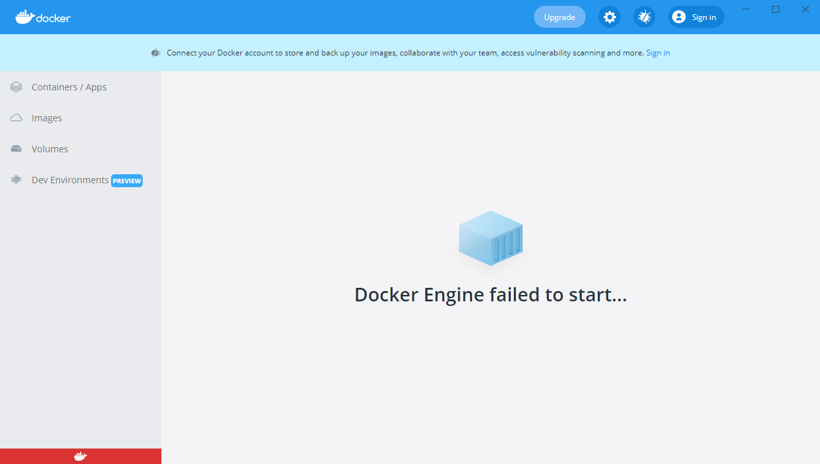Open the Volumes section

pyautogui.click(x=50, y=148)
